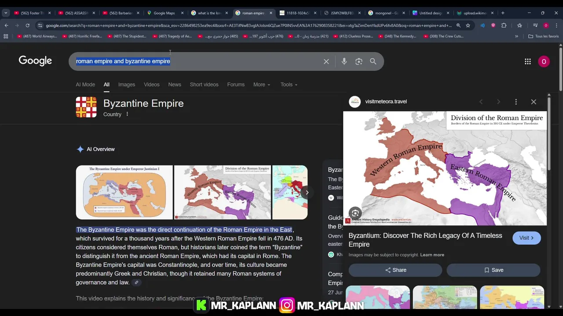
Task: Switch to the AI Mode tab
Action: (x=85, y=85)
